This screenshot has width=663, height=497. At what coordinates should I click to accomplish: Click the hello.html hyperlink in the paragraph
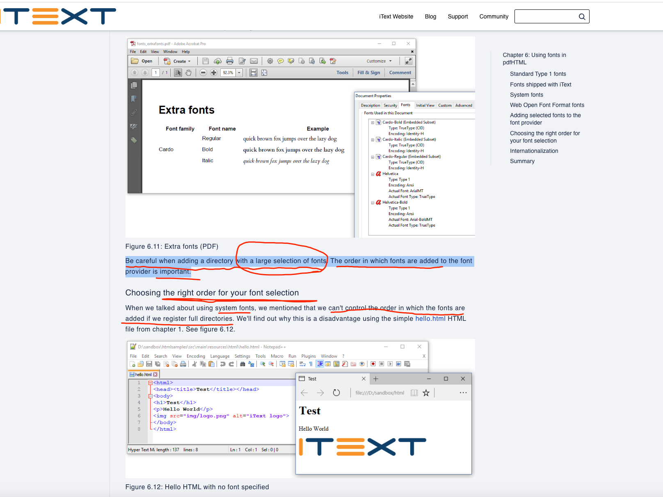point(430,318)
